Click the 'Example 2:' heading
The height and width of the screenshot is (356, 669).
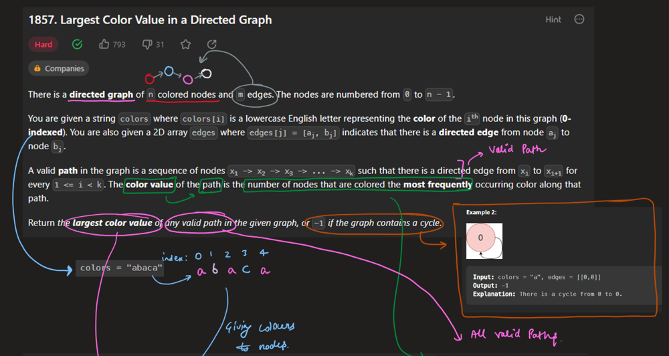[482, 212]
